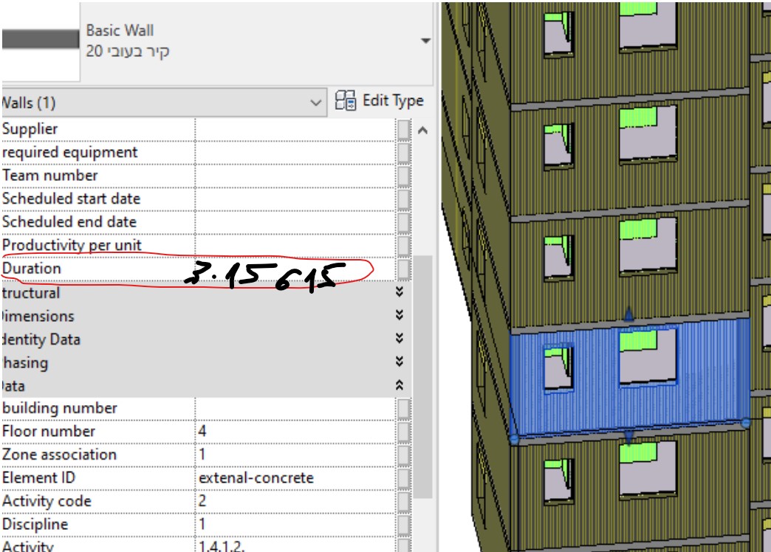Click the wall type preview thumbnail

[x=41, y=41]
